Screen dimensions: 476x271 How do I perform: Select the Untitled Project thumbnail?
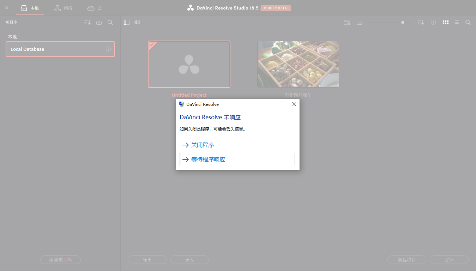tap(189, 64)
